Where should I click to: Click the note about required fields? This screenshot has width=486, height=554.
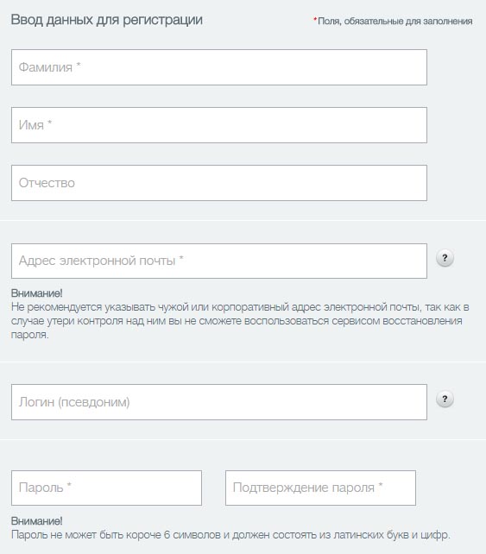tap(393, 22)
